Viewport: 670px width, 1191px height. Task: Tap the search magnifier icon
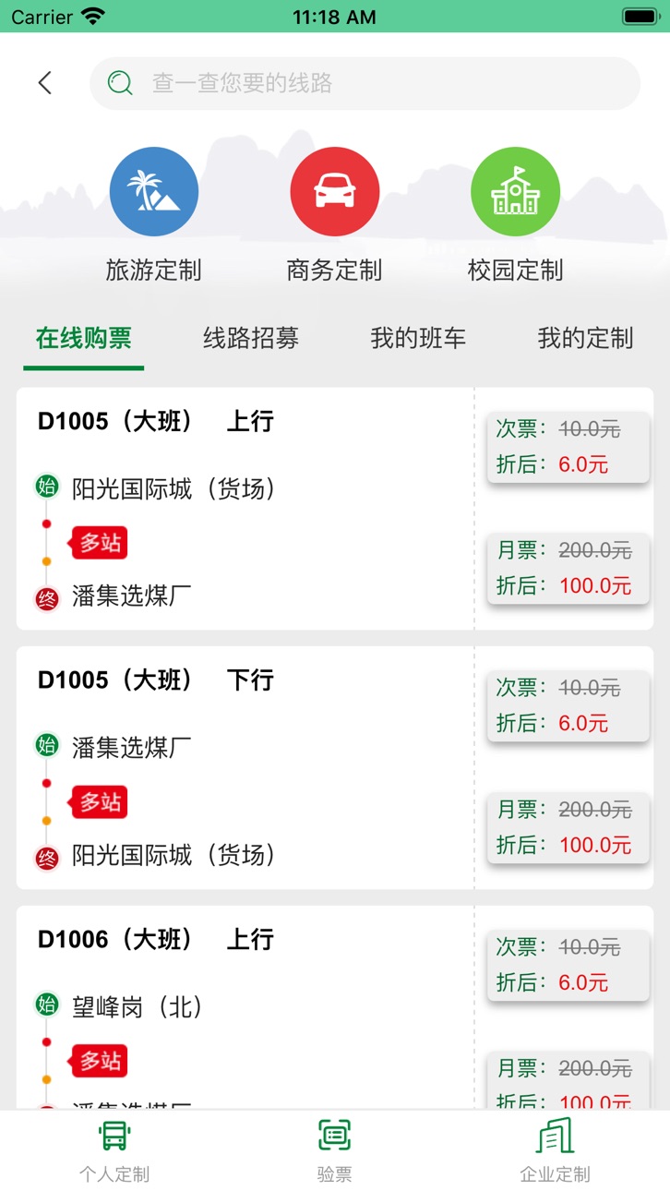pyautogui.click(x=120, y=83)
